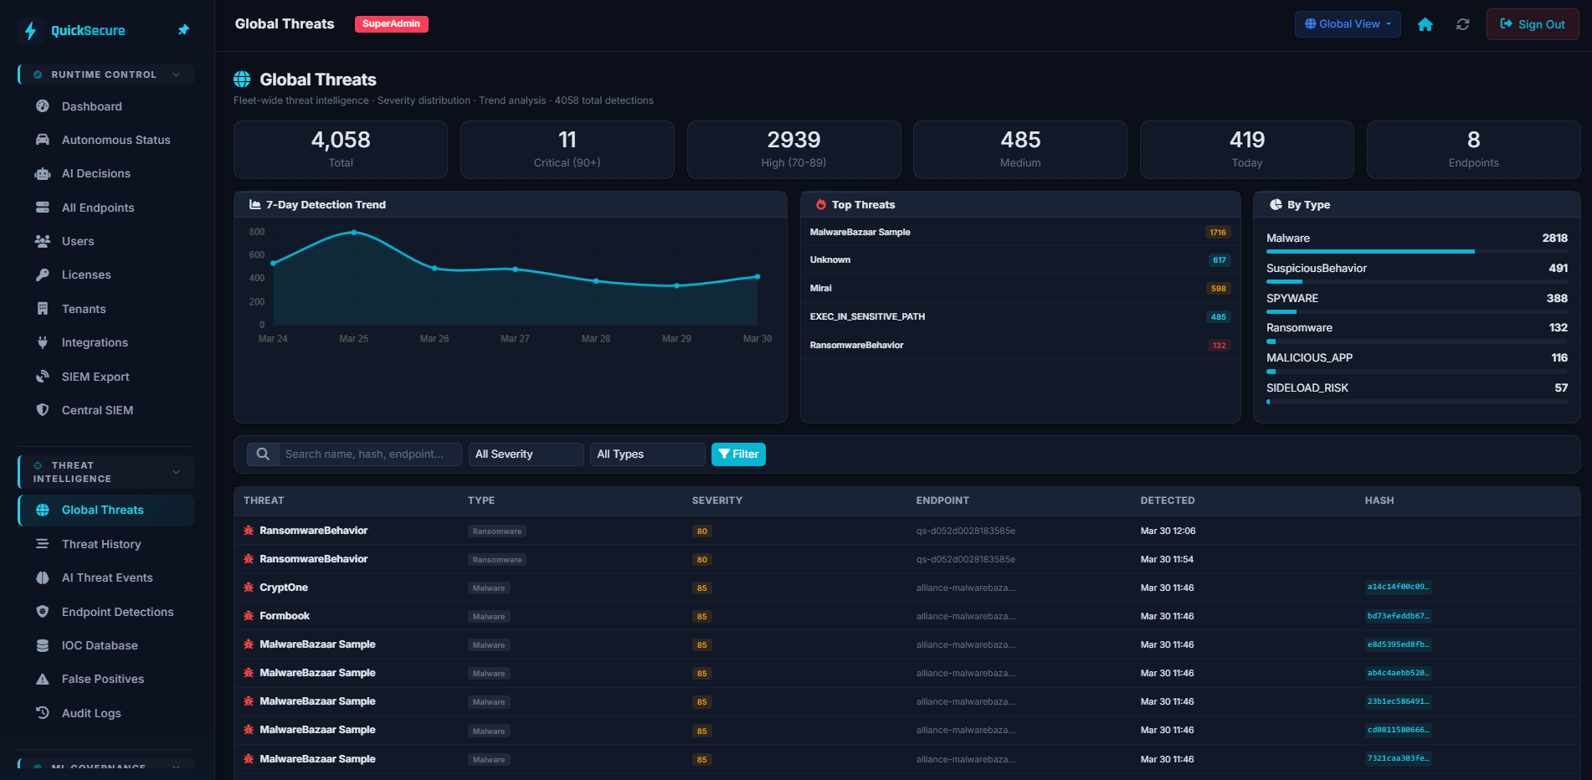Click the Filter button
Image resolution: width=1592 pixels, height=780 pixels.
pyautogui.click(x=738, y=454)
